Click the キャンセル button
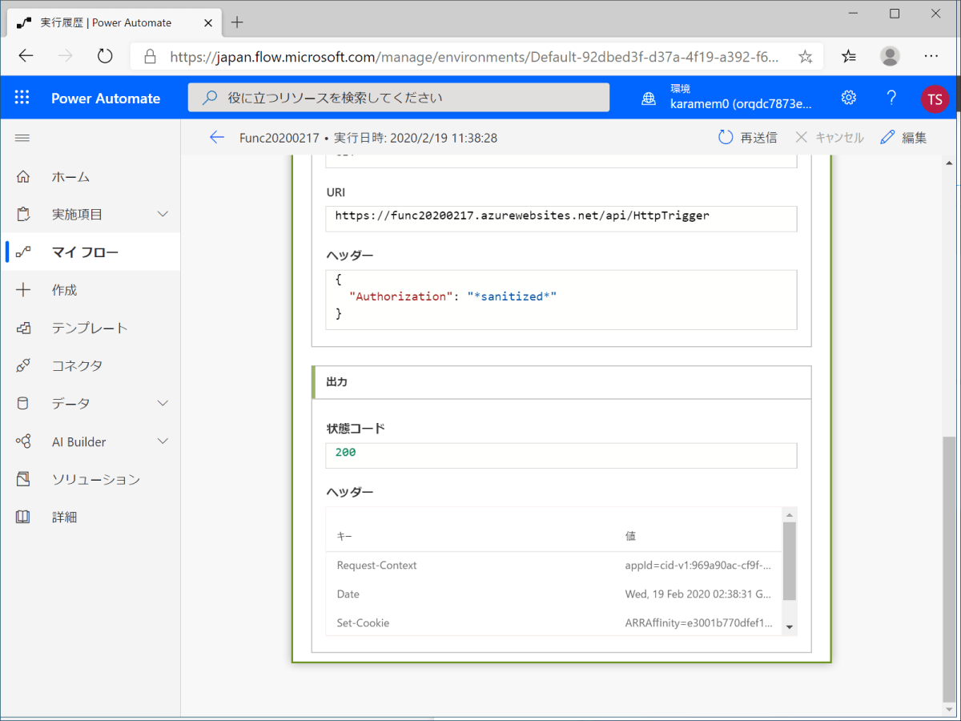The image size is (961, 721). pos(829,138)
